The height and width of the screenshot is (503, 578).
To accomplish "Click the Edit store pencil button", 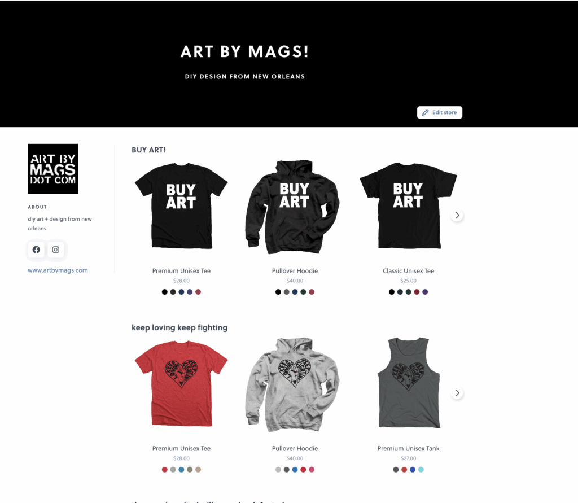I will pyautogui.click(x=439, y=112).
